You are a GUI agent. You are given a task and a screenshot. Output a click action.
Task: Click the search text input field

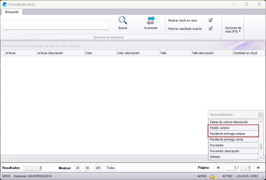click(x=56, y=25)
